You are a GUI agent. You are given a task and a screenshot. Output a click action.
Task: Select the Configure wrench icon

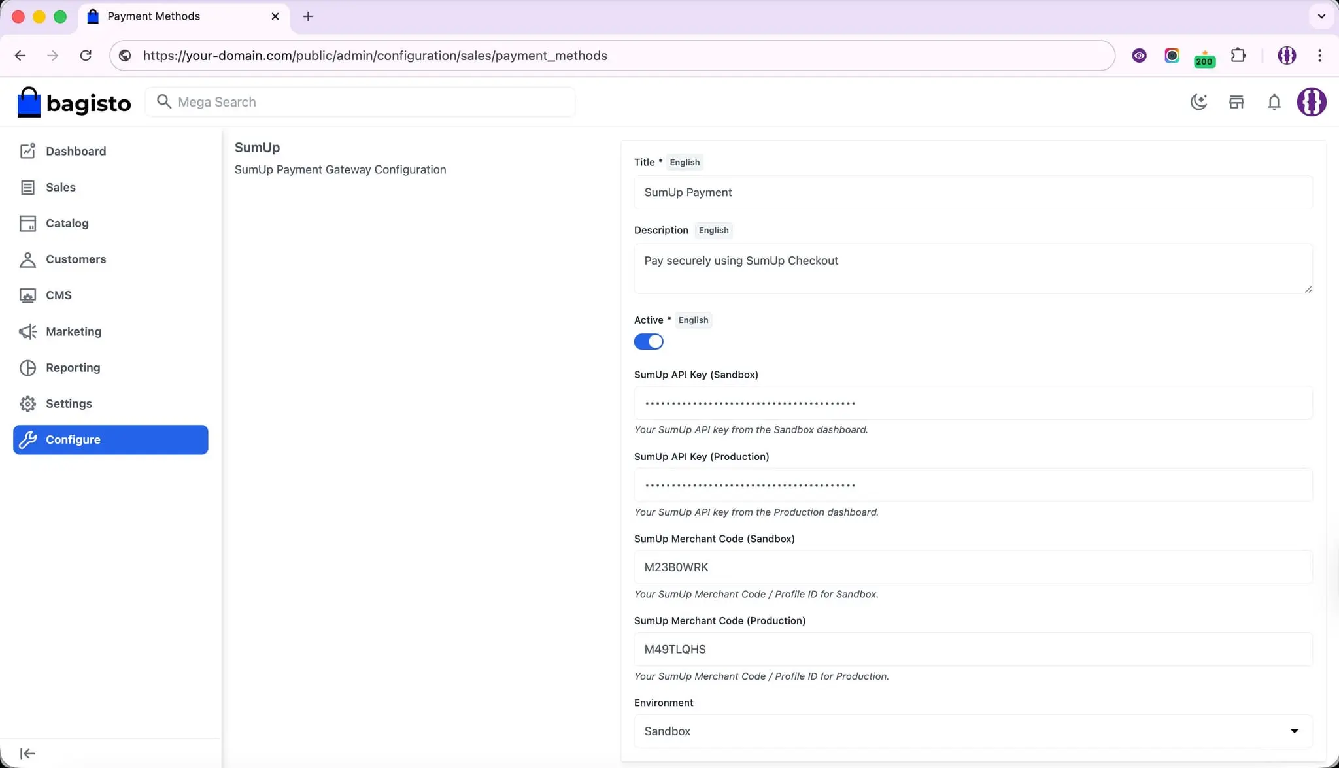point(27,440)
